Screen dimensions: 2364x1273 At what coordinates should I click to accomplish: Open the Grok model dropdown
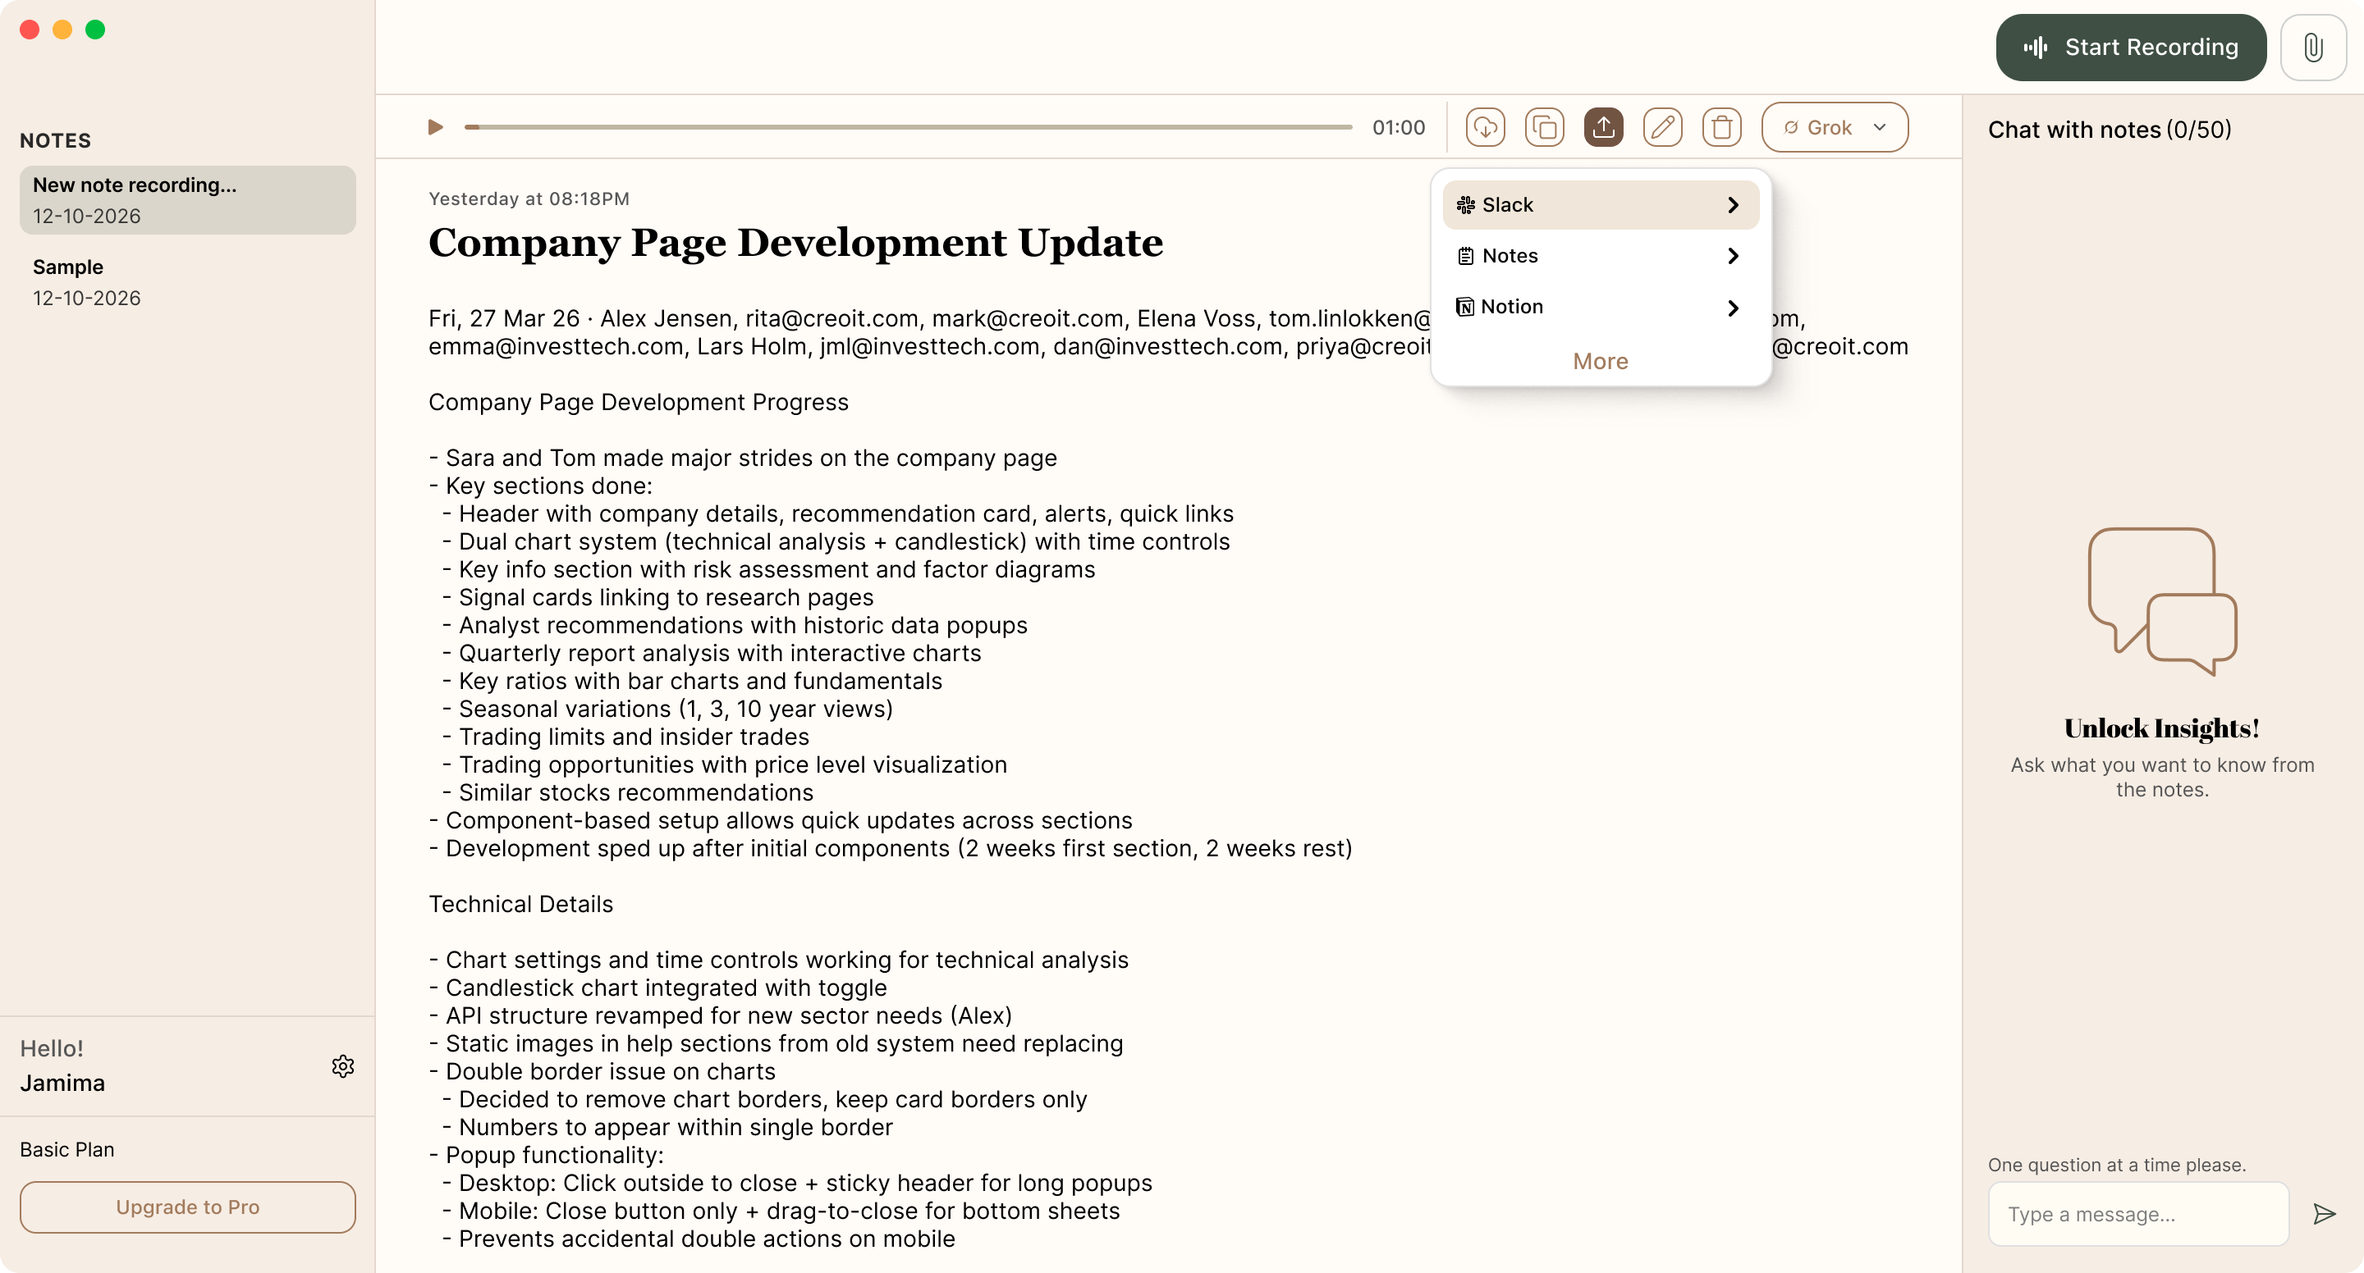pos(1835,127)
